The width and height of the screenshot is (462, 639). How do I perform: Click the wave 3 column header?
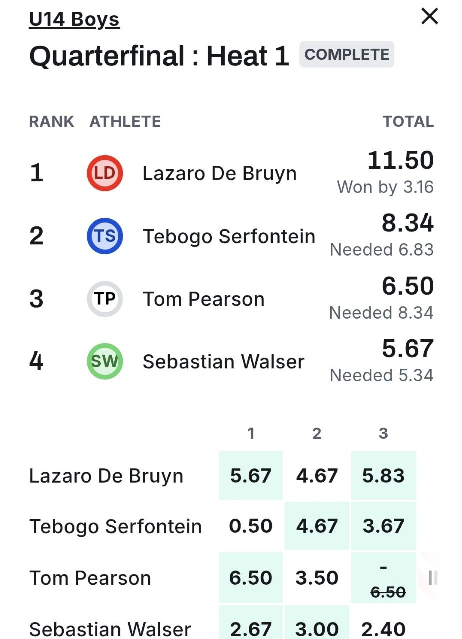tap(383, 433)
